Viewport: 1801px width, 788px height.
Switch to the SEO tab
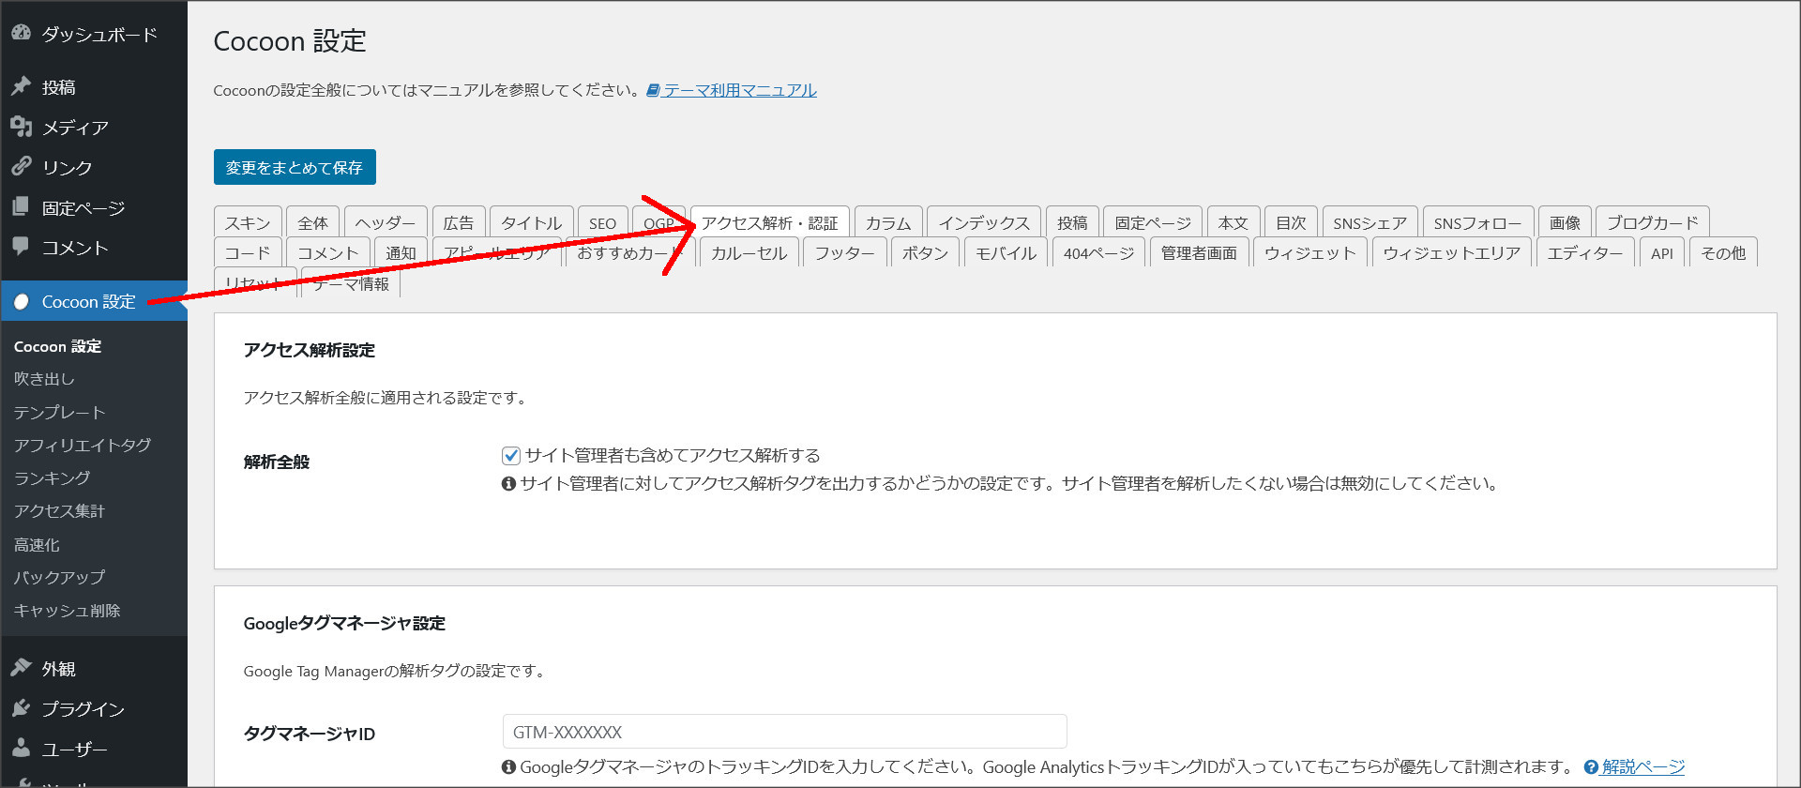[x=603, y=222]
